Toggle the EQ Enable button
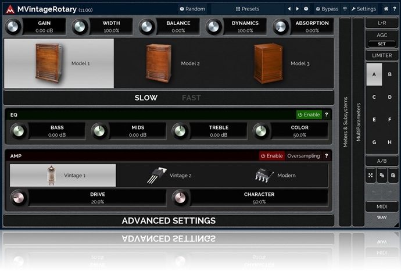The height and width of the screenshot is (271, 401). point(309,115)
